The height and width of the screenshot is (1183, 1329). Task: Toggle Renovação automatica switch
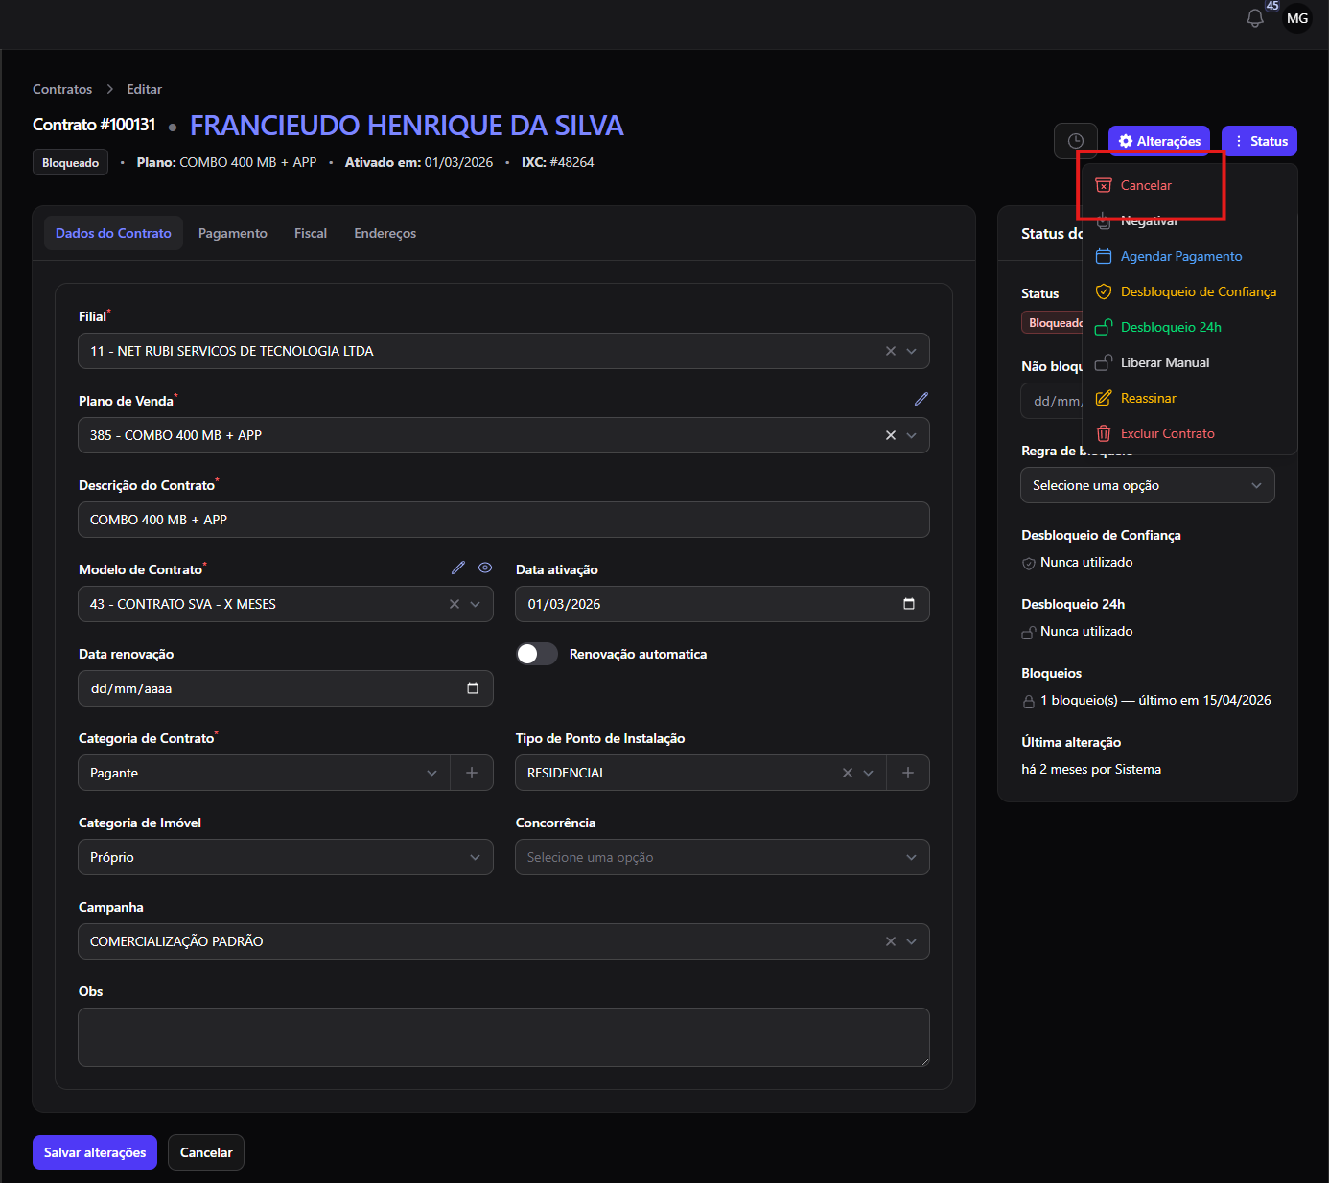coord(537,654)
